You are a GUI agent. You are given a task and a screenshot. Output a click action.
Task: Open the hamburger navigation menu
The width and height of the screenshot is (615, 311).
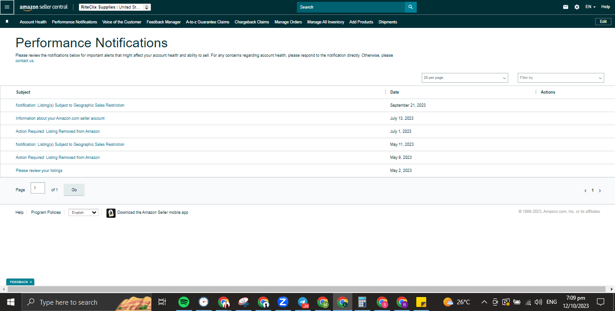click(x=7, y=7)
